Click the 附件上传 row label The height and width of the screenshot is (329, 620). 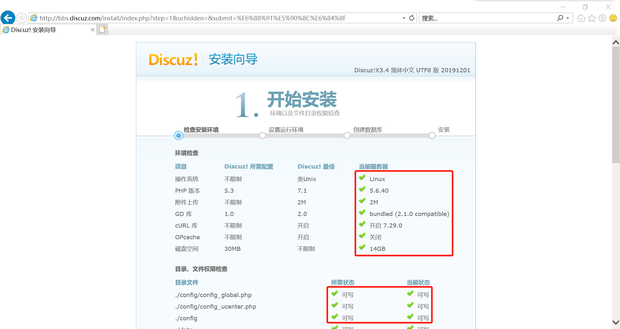(187, 202)
